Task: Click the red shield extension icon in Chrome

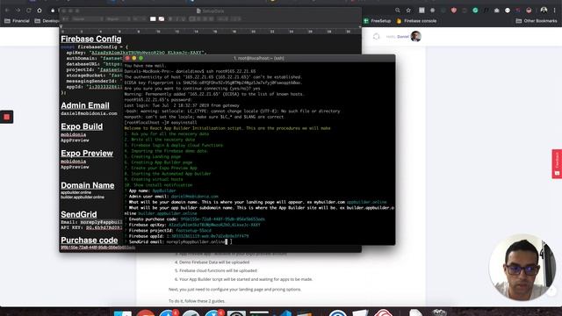Action: (x=454, y=11)
